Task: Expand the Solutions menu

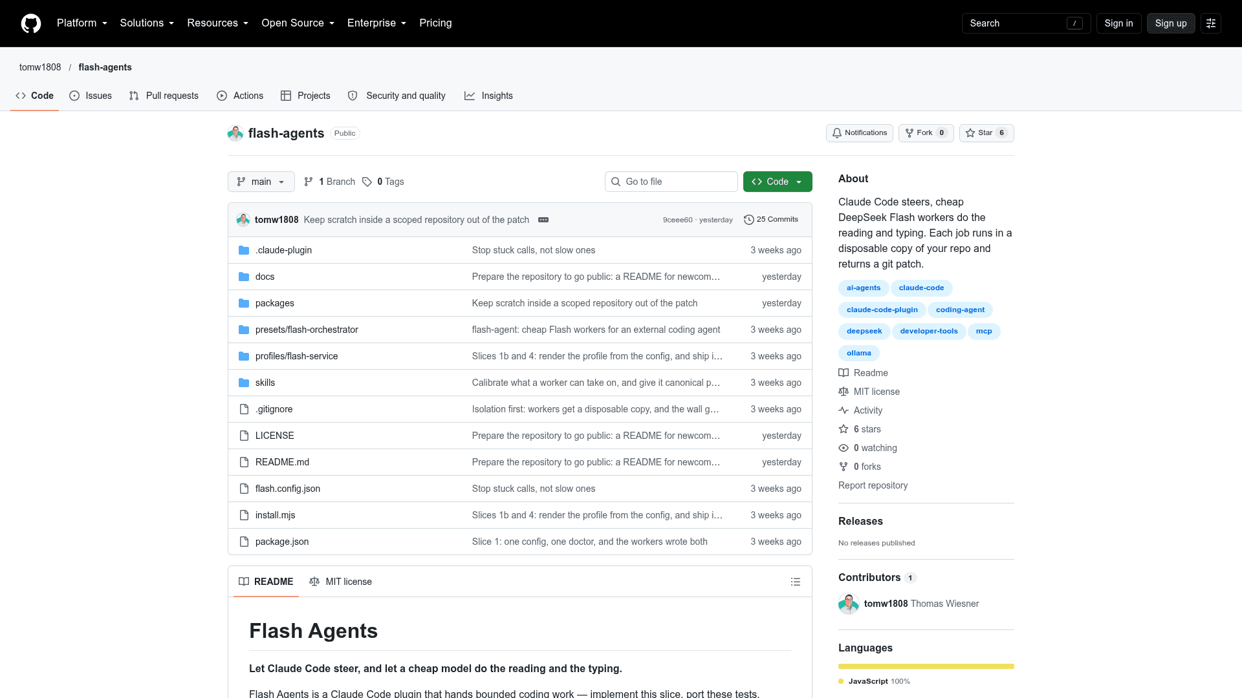Action: coord(147,23)
